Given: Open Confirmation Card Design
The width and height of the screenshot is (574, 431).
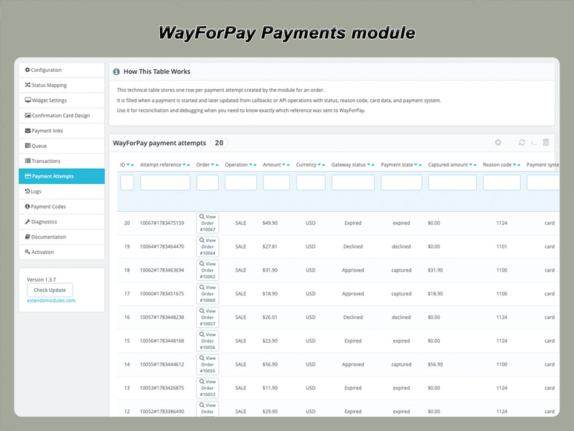Looking at the screenshot, I should tap(62, 116).
